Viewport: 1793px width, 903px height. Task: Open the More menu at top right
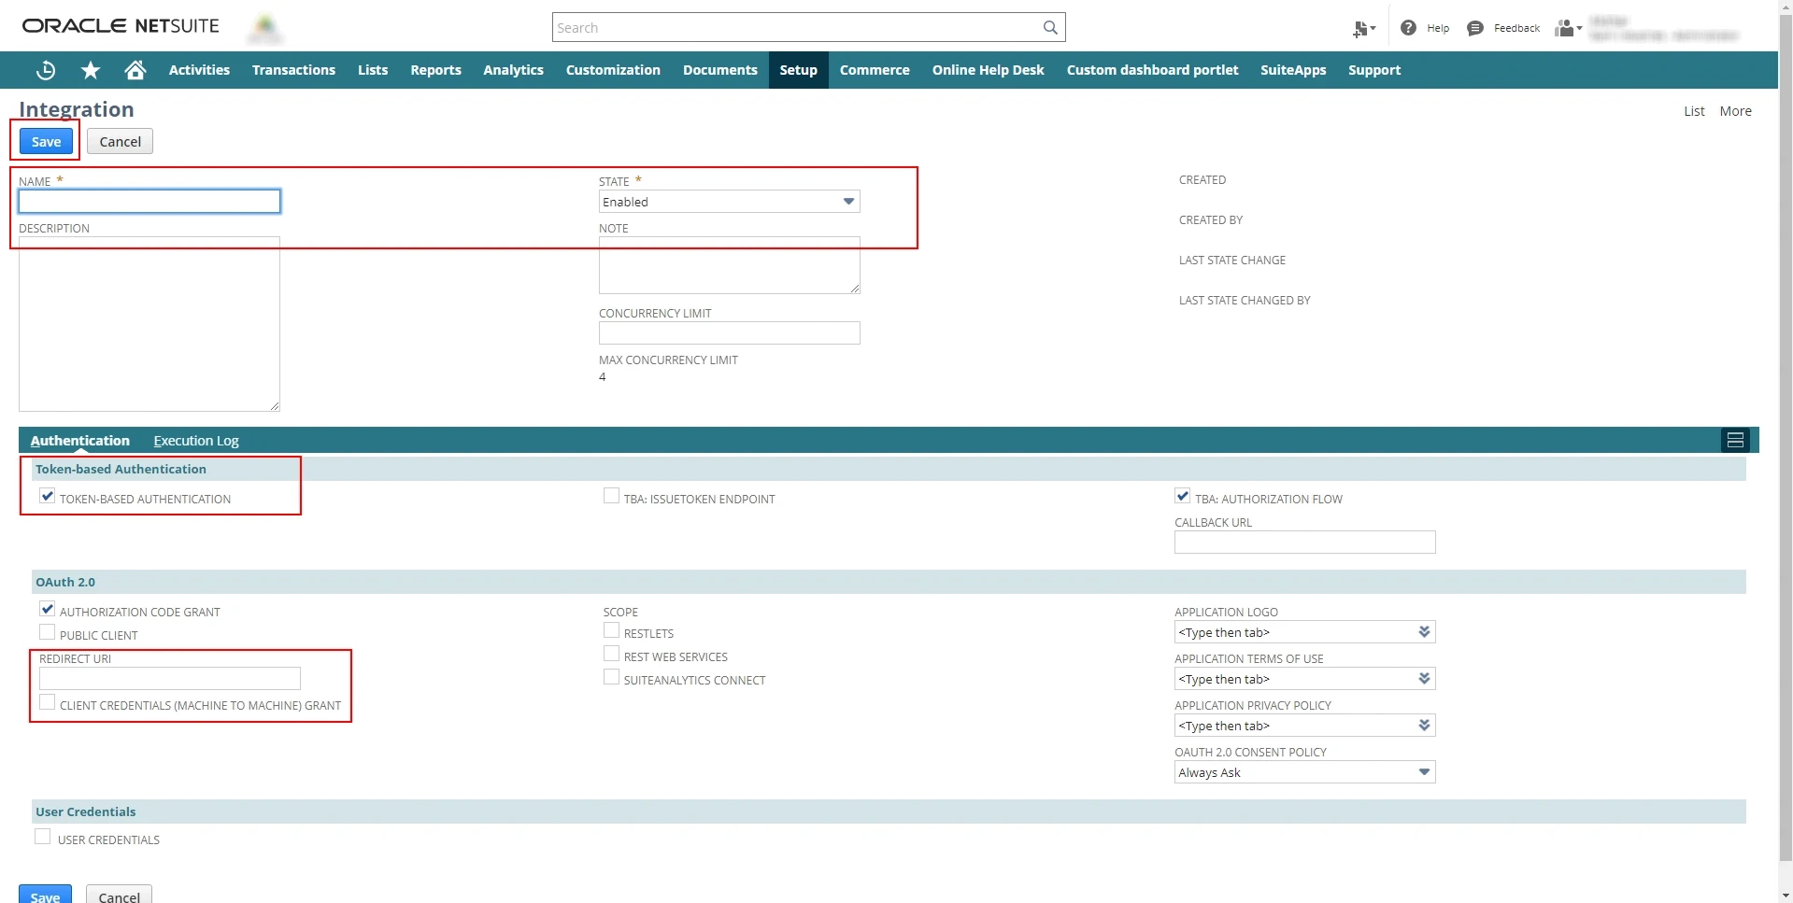(1735, 111)
